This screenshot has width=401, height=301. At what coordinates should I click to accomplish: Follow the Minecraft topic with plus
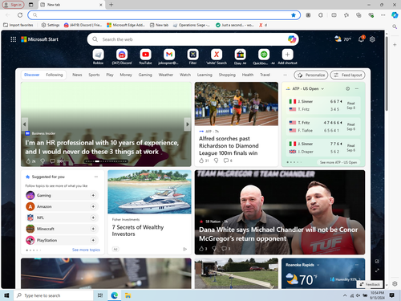[93, 229]
